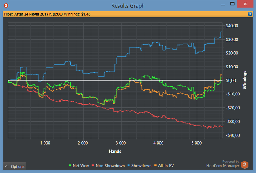
Task: Maximize the Results Graph window
Action: point(233,4)
